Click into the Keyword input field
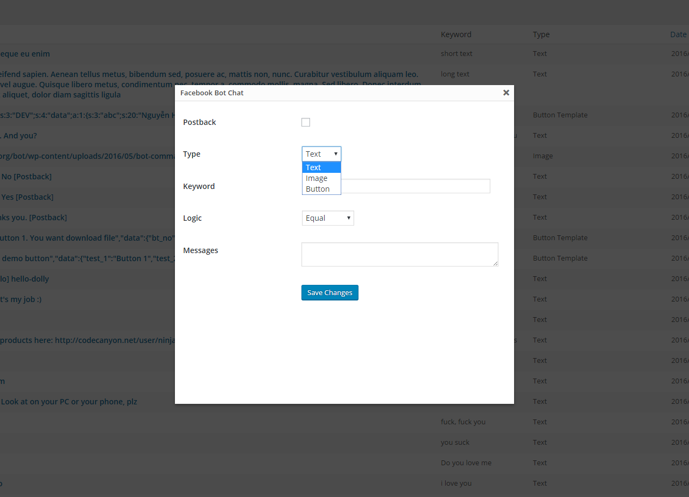Viewport: 689px width, 497px height. coord(416,186)
